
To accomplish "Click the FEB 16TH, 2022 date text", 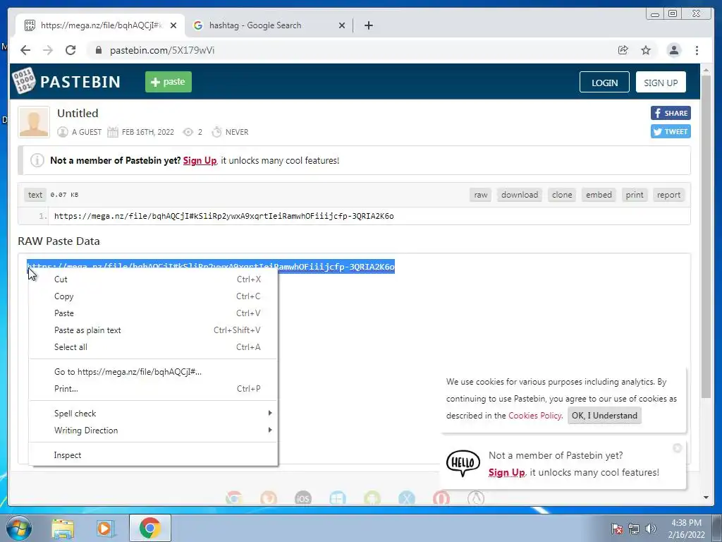I will (x=148, y=132).
